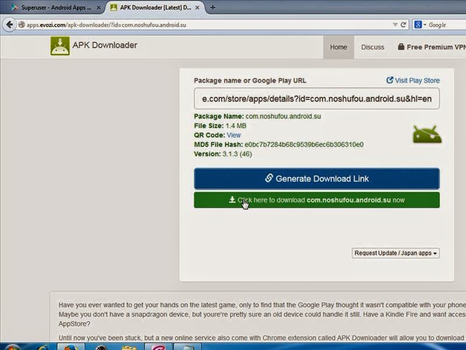Click the chain link icon on Generate button
Viewport: 466px width, 350px height.
point(269,178)
